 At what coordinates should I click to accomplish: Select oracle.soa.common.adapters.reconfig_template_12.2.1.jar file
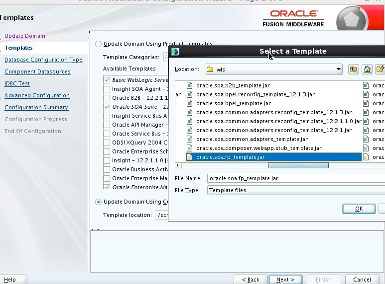point(274,130)
